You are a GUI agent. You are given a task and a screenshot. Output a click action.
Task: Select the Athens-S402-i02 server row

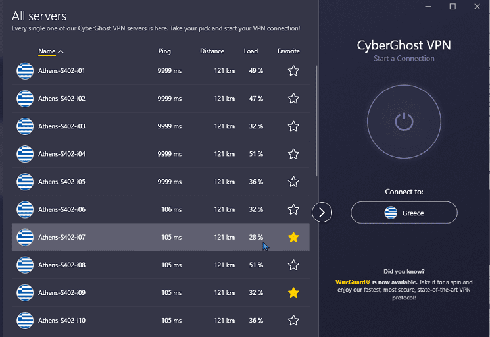(x=160, y=99)
